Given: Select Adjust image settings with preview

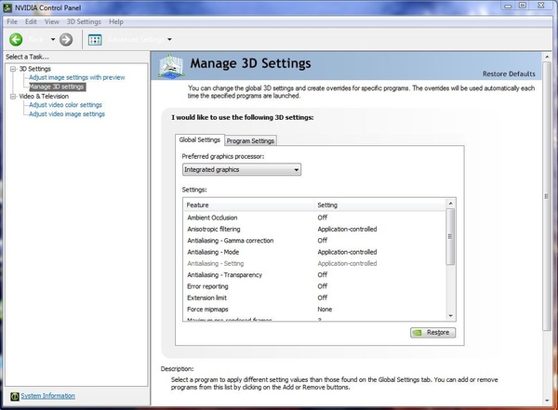Looking at the screenshot, I should tap(76, 77).
